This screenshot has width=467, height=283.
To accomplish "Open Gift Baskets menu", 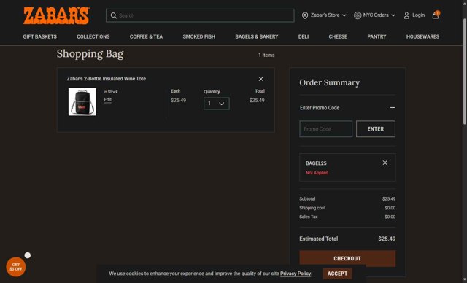I will 40,36.
